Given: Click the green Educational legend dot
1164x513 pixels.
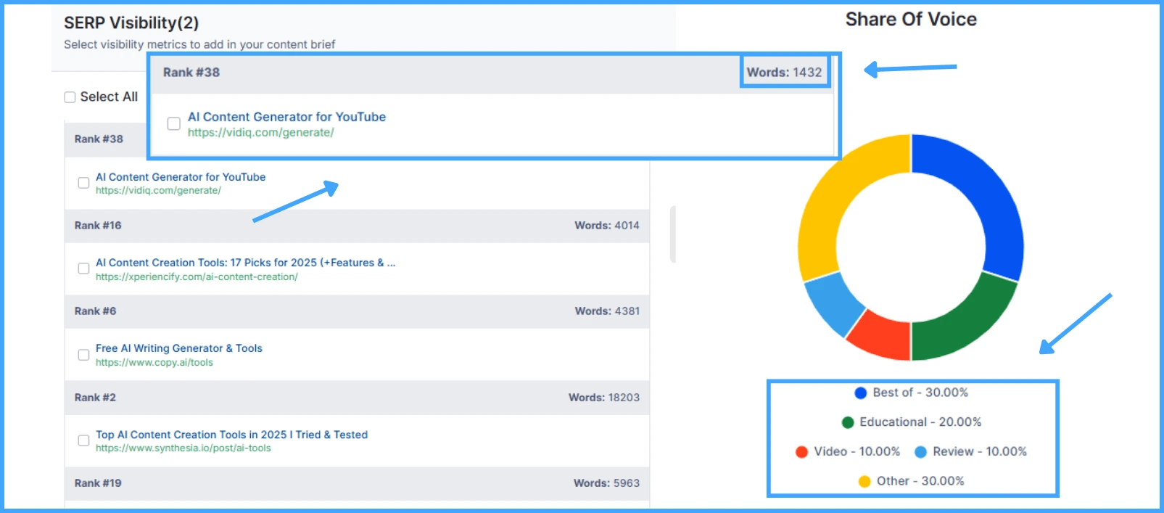Looking at the screenshot, I should 847,422.
